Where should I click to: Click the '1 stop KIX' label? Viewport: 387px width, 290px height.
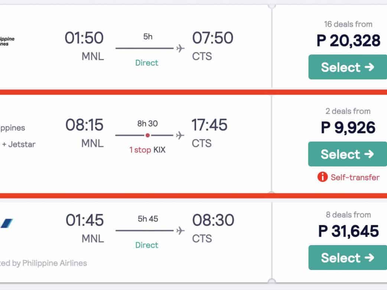[x=147, y=150]
